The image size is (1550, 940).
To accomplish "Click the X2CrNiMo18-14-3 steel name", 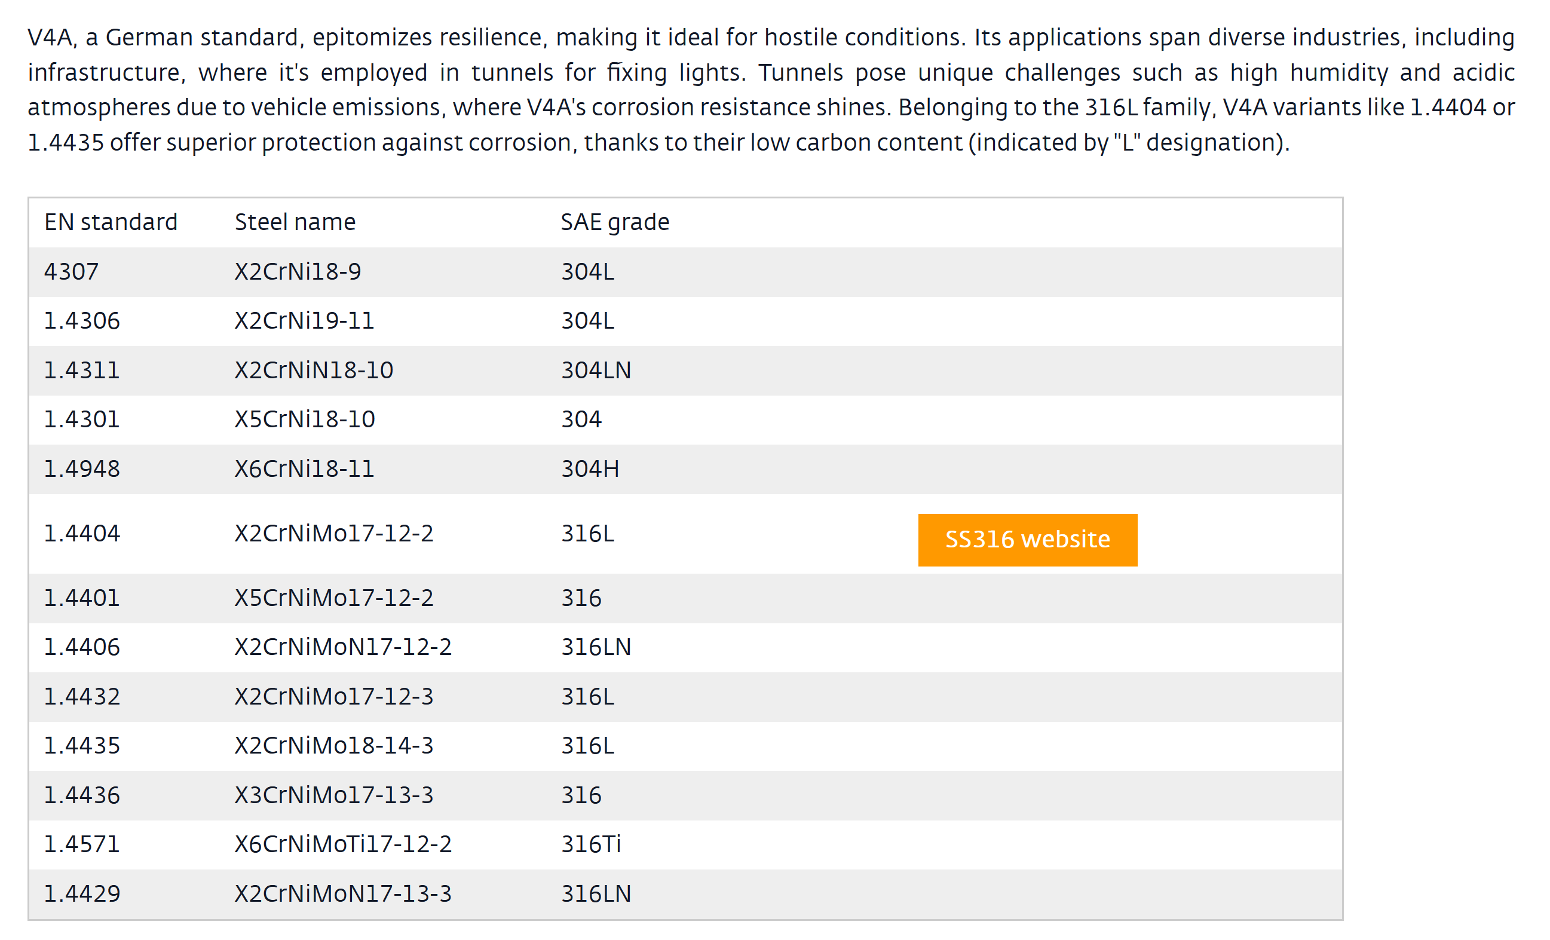I will point(334,746).
